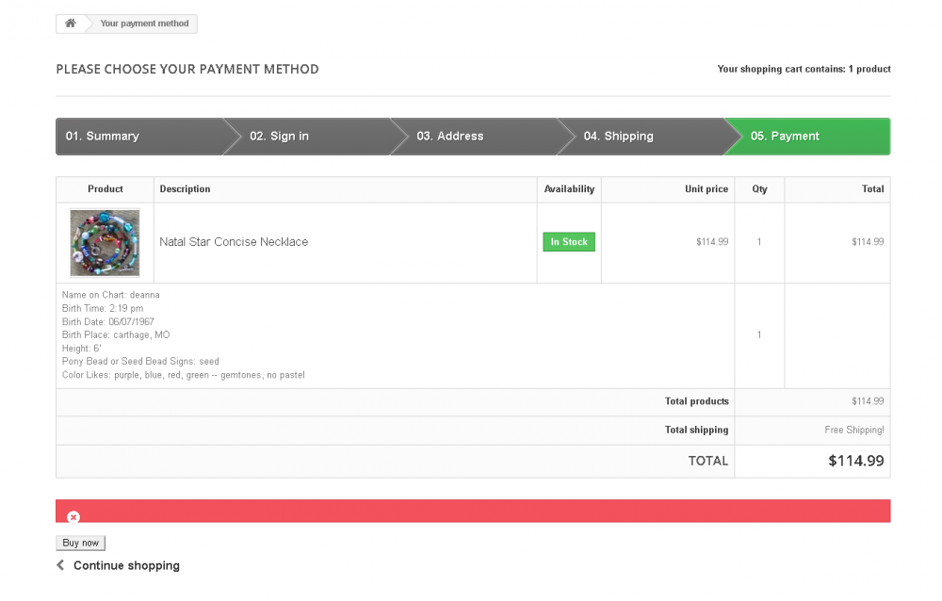Click the active 05. Payment step
The width and height of the screenshot is (942, 601).
pyautogui.click(x=785, y=137)
